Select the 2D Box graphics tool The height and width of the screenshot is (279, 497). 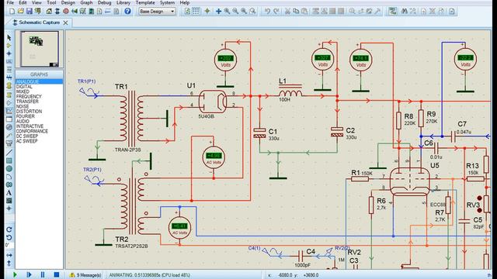point(9,160)
